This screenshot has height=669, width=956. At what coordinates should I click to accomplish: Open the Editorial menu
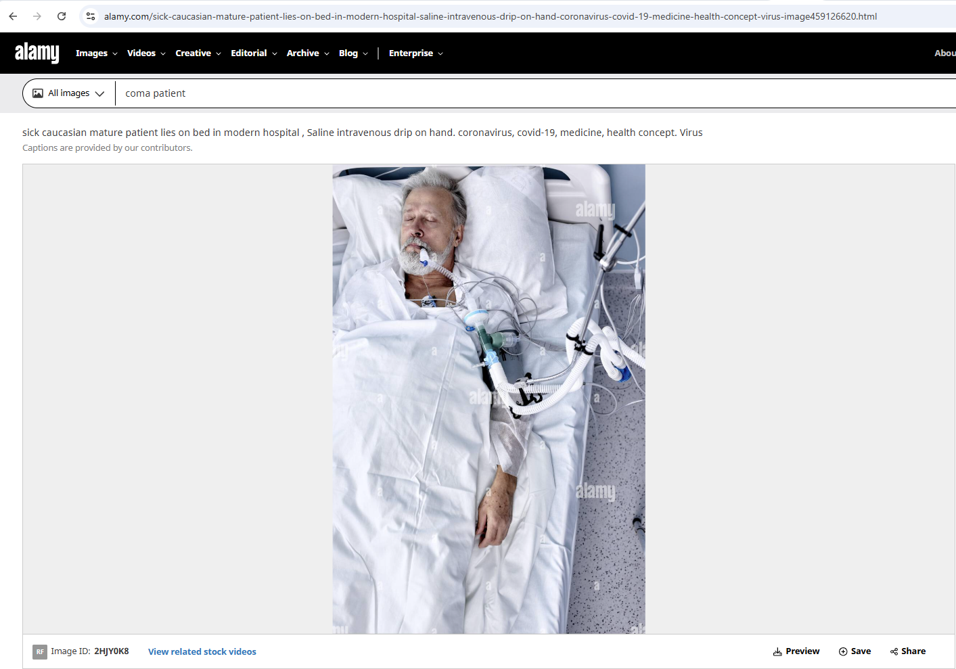[254, 53]
